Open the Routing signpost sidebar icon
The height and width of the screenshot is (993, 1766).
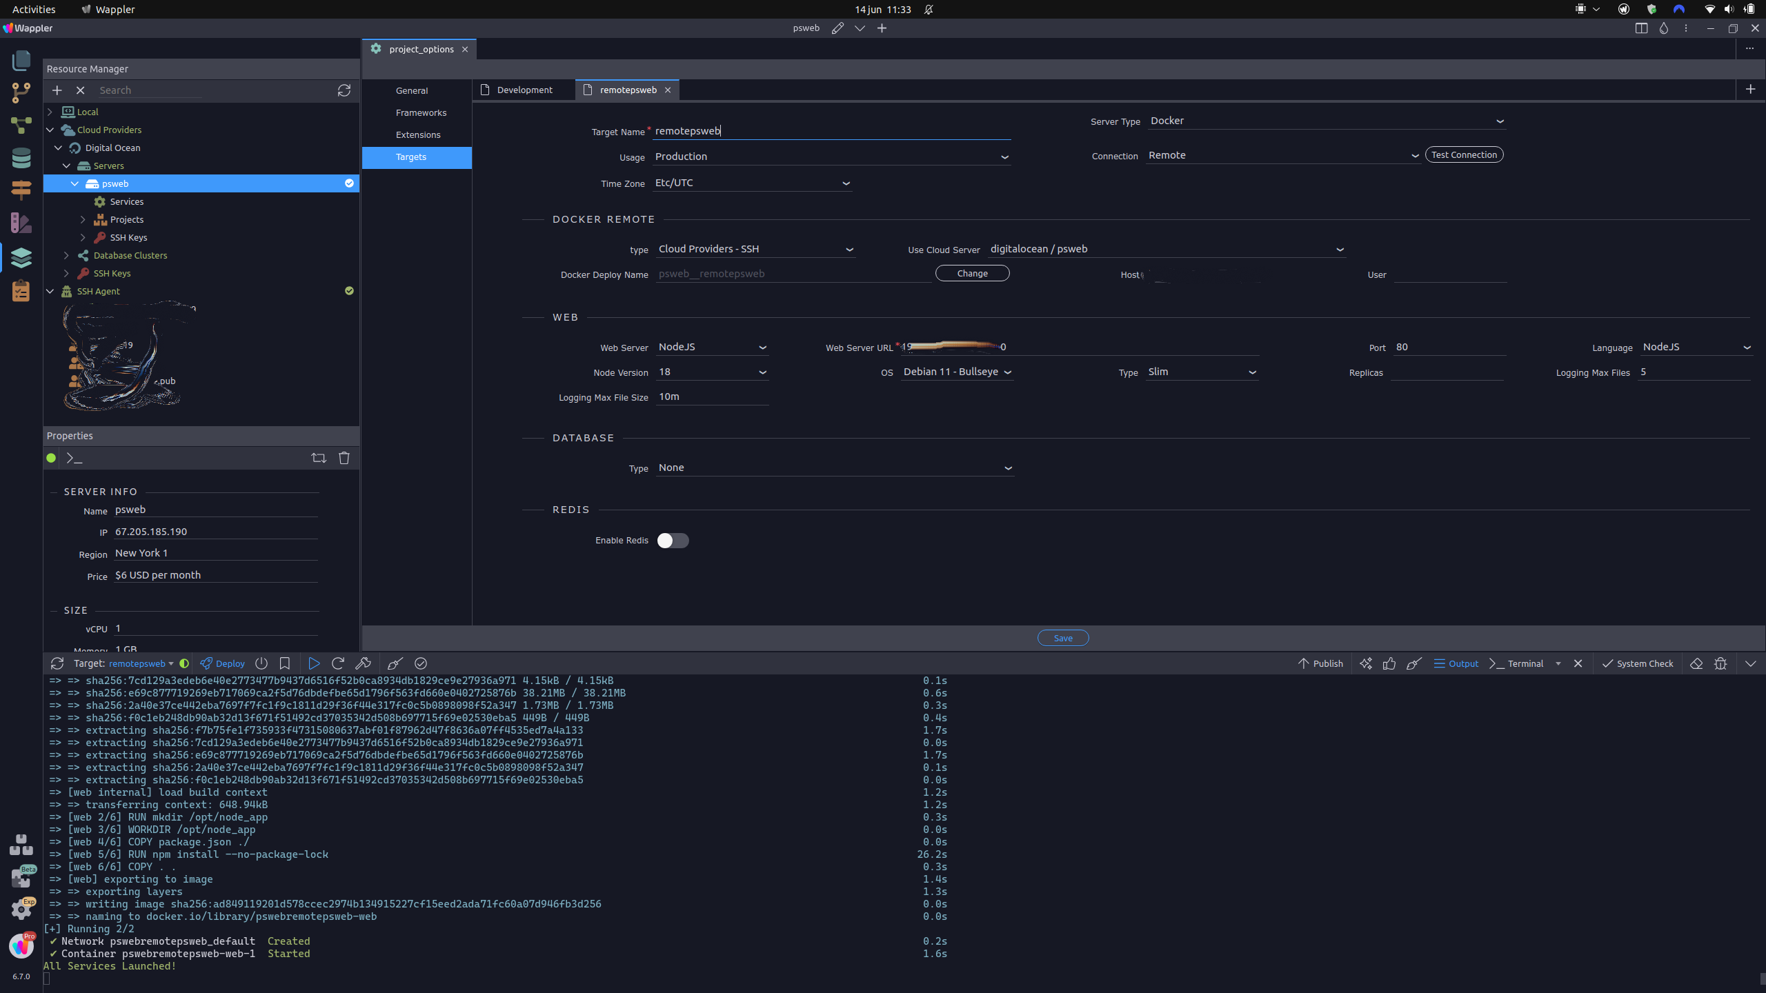(x=21, y=190)
